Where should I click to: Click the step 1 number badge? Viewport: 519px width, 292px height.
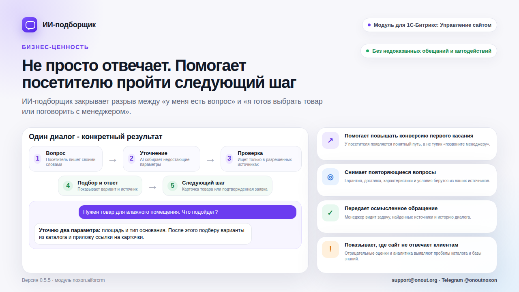(38, 159)
